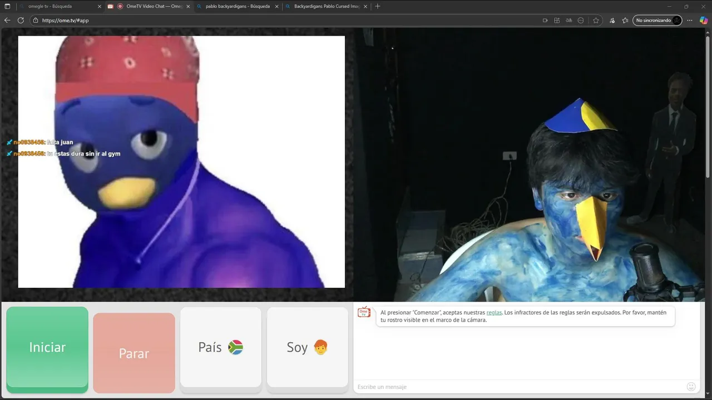Viewport: 712px width, 400px height.
Task: Open a new browser tab
Action: click(378, 6)
